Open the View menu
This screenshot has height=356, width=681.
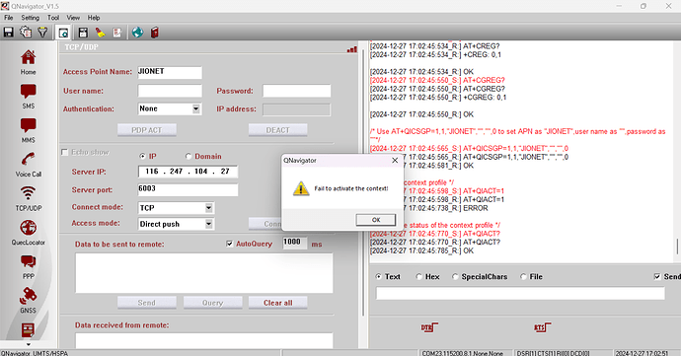(x=73, y=18)
